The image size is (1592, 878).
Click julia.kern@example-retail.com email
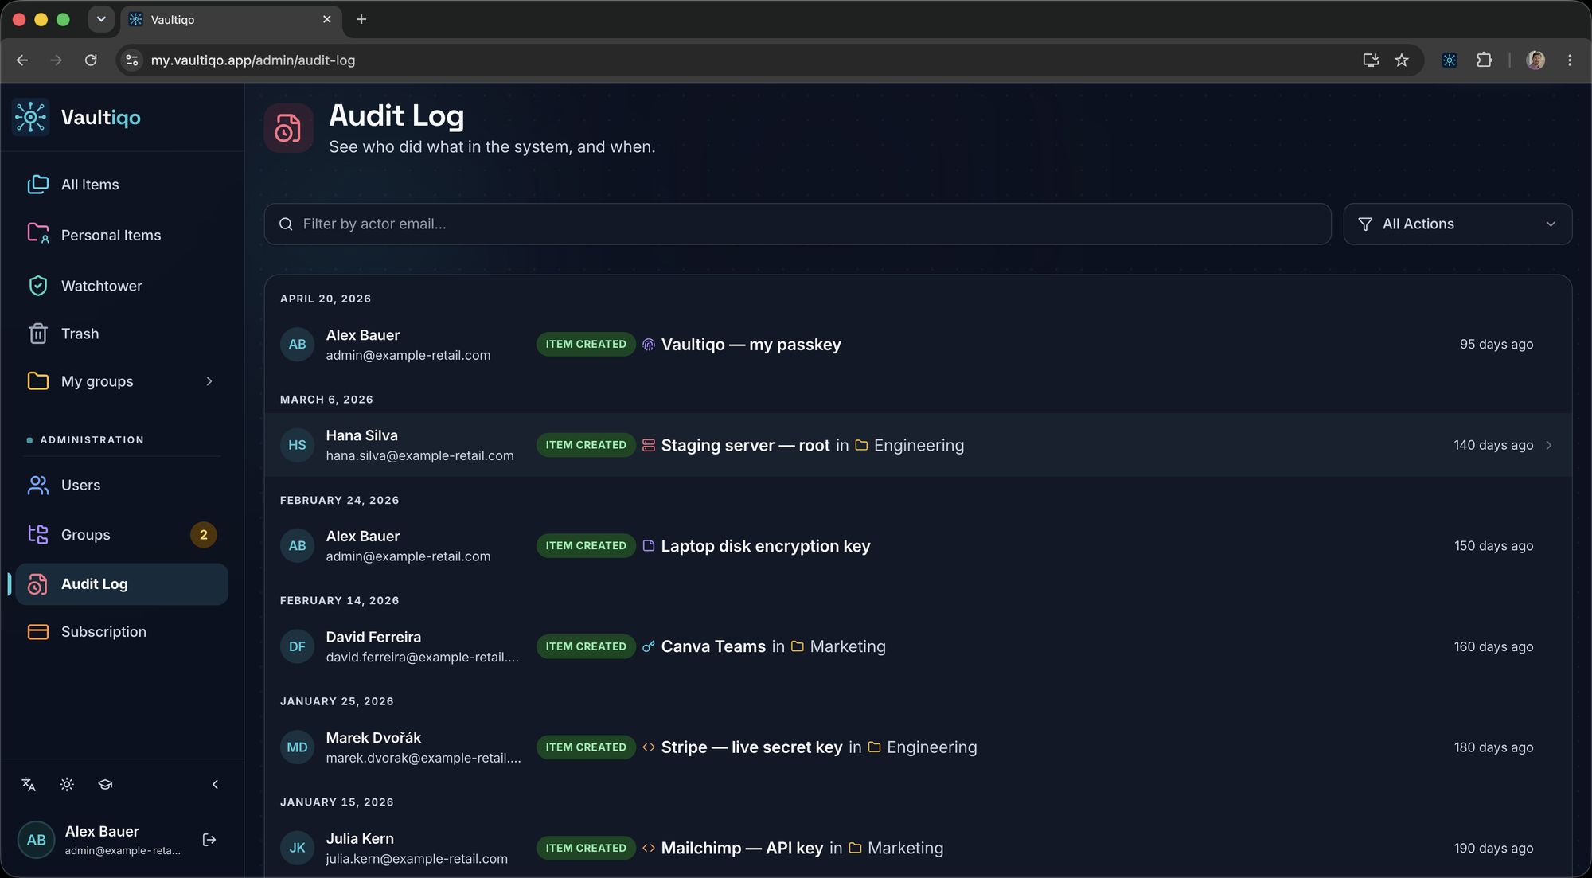coord(416,859)
